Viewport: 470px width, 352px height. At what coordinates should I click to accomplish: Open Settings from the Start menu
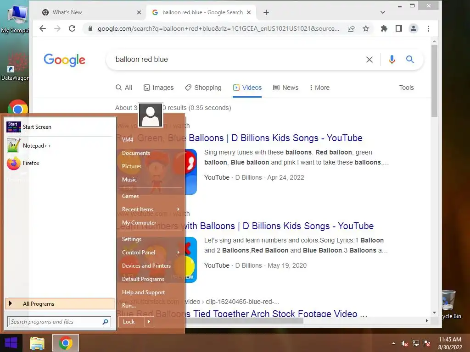[x=131, y=239]
